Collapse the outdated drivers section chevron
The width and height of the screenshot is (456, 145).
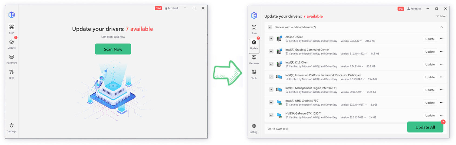(x=442, y=27)
